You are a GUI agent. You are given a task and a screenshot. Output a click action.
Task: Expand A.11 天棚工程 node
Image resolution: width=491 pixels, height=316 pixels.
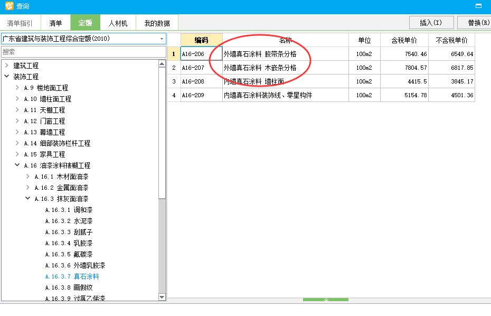[x=17, y=110]
